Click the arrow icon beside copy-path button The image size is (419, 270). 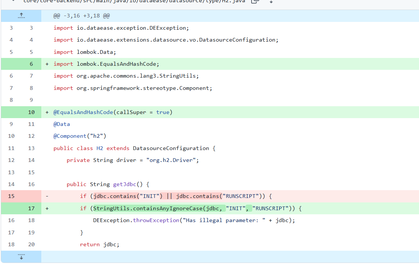tap(271, 1)
